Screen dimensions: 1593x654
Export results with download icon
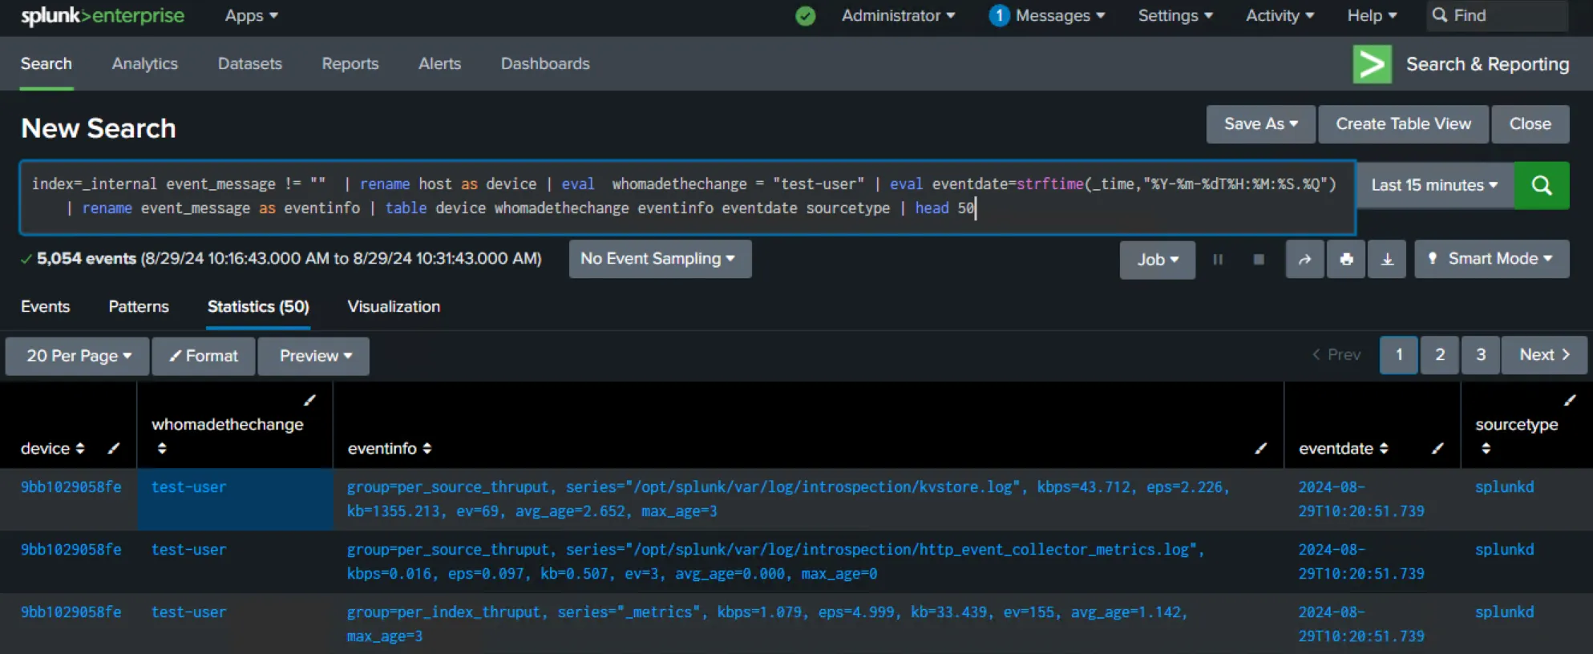pyautogui.click(x=1387, y=260)
